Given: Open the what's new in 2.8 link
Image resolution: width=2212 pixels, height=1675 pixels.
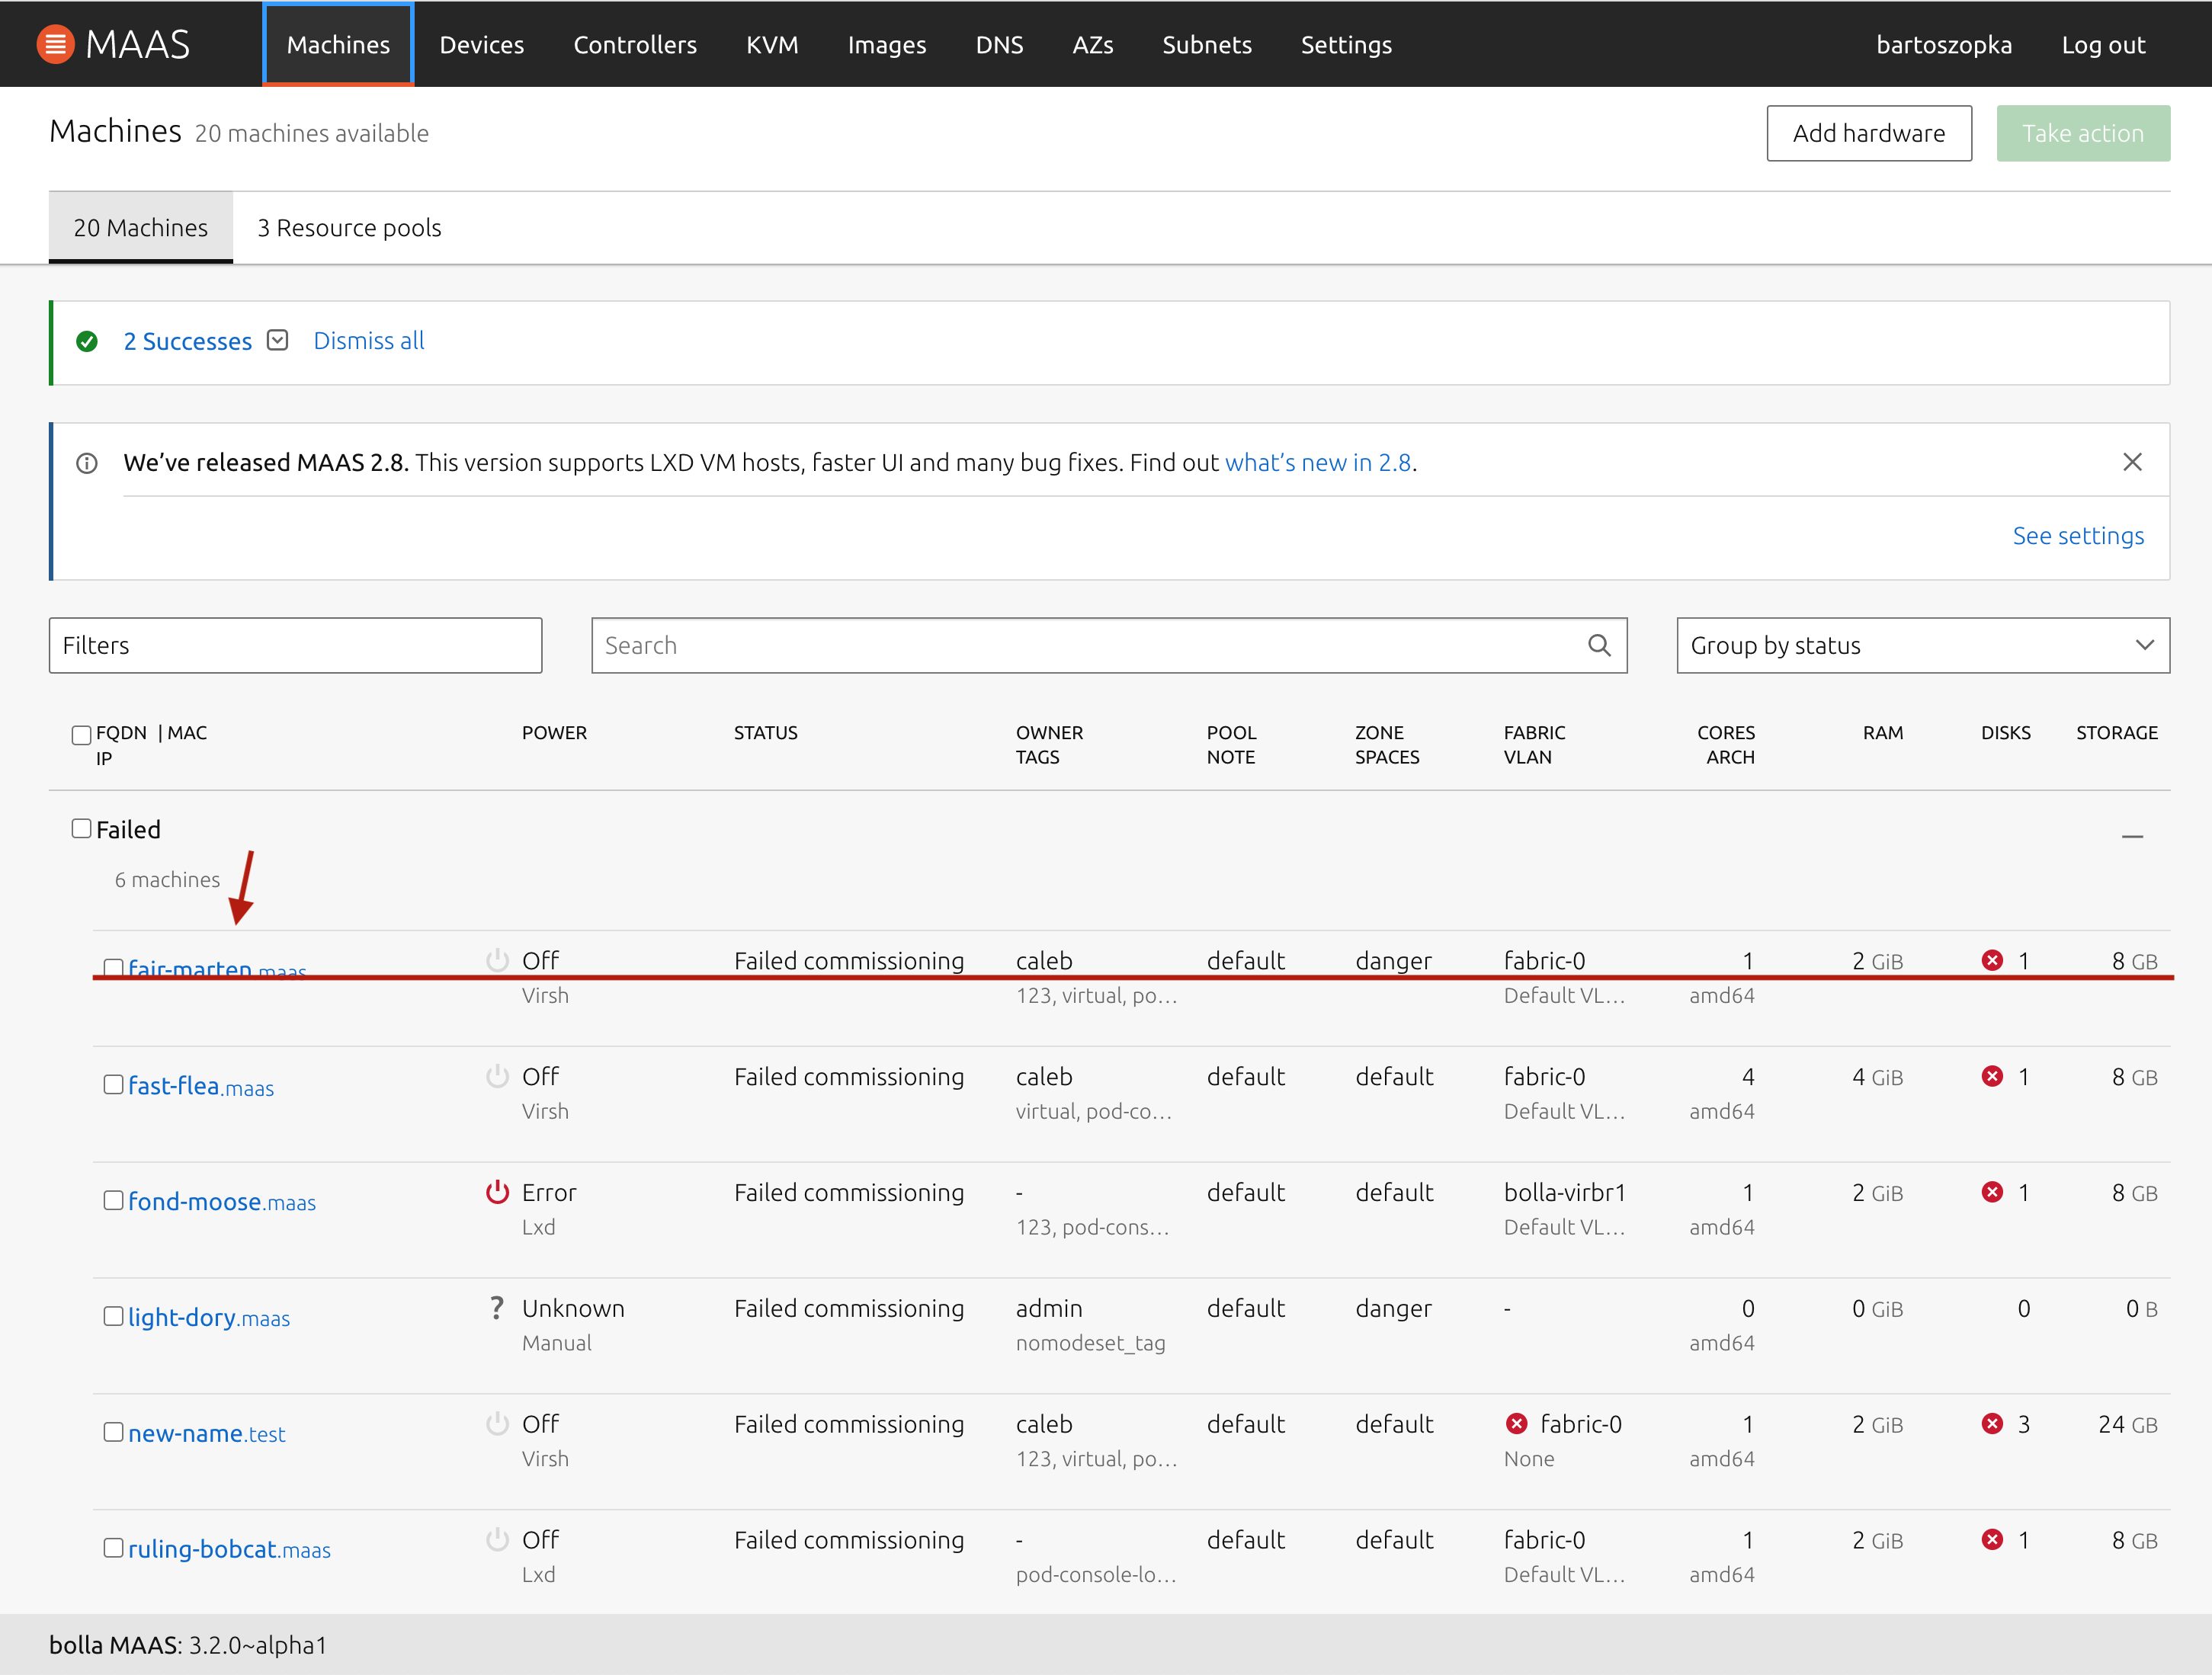Looking at the screenshot, I should [x=1318, y=462].
